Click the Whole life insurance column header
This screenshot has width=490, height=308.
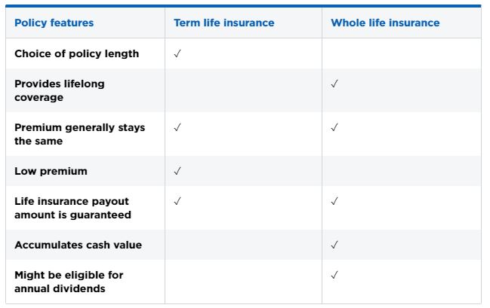[385, 23]
